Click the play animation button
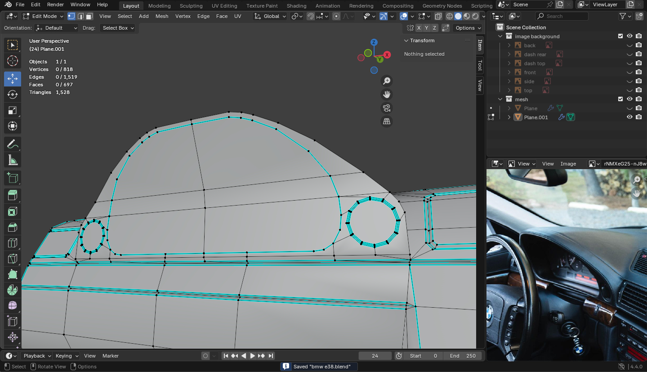 [x=253, y=356]
